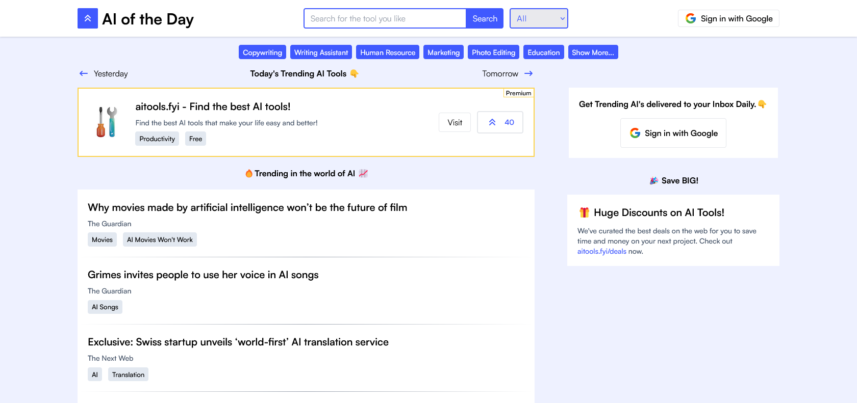
Task: Click The Guardian under the movies article
Action: coord(109,224)
